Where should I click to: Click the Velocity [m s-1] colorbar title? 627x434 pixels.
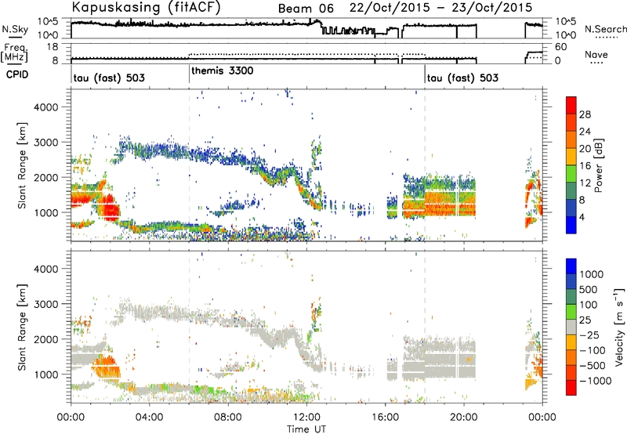coord(619,327)
